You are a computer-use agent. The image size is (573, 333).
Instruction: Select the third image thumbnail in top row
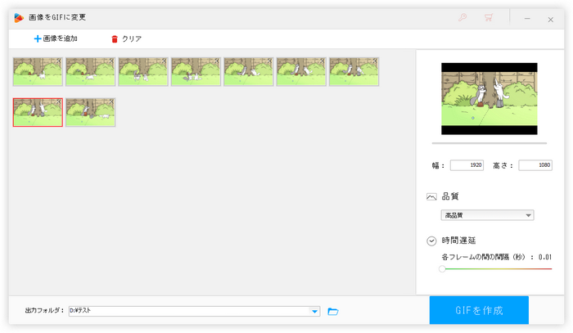(x=143, y=71)
